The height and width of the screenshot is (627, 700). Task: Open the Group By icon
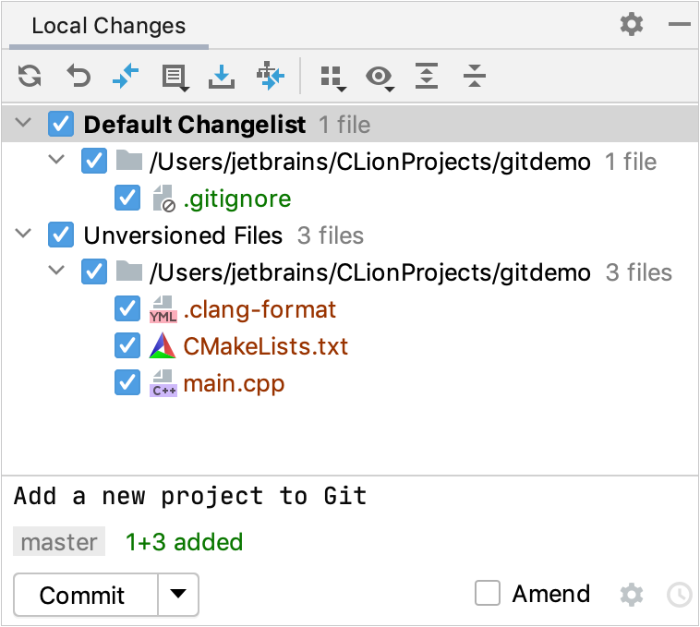click(x=332, y=77)
